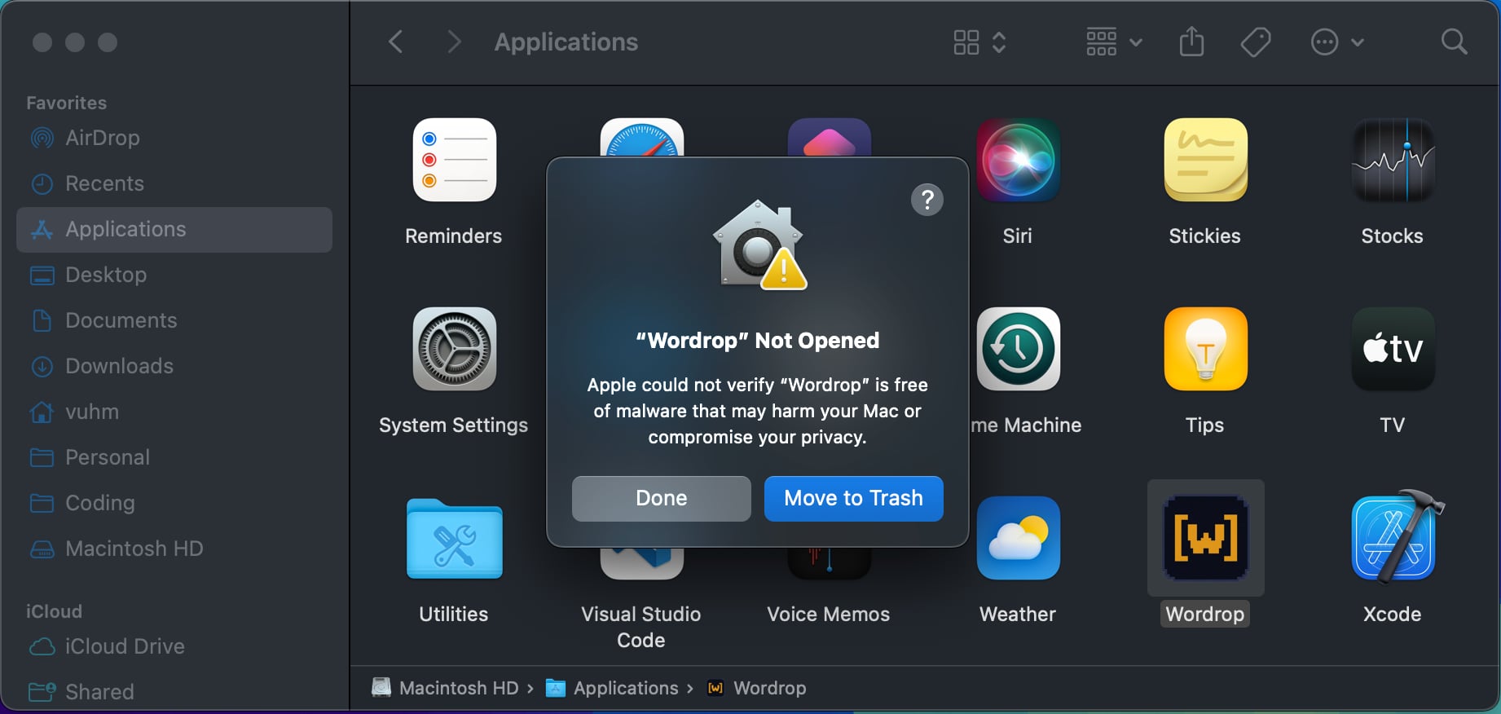Viewport: 1501px width, 714px height.
Task: Switch to the icon grid view
Action: pos(966,42)
